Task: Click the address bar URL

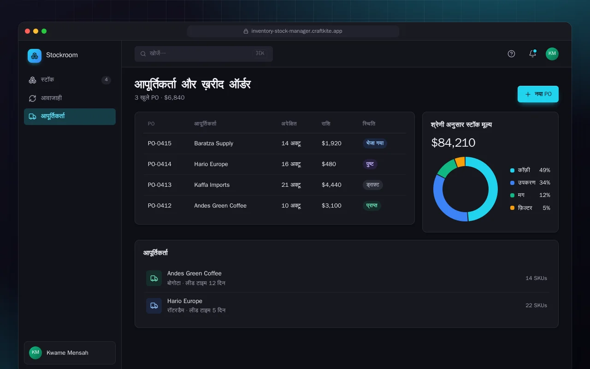Action: click(297, 31)
